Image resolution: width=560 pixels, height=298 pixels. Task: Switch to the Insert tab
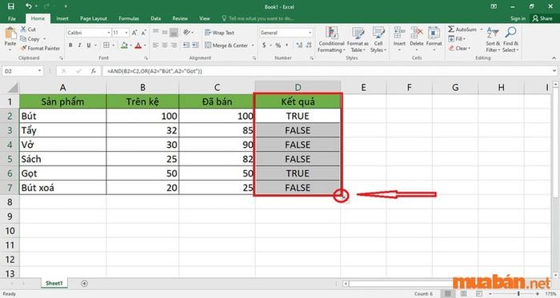[x=62, y=18]
